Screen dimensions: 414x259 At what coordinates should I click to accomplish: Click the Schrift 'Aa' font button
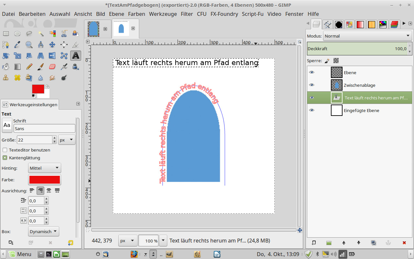[7, 125]
